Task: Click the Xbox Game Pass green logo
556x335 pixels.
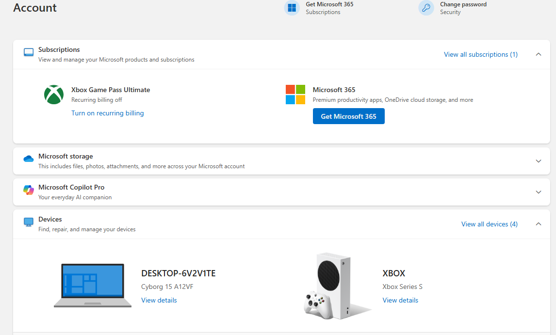Action: pyautogui.click(x=54, y=95)
